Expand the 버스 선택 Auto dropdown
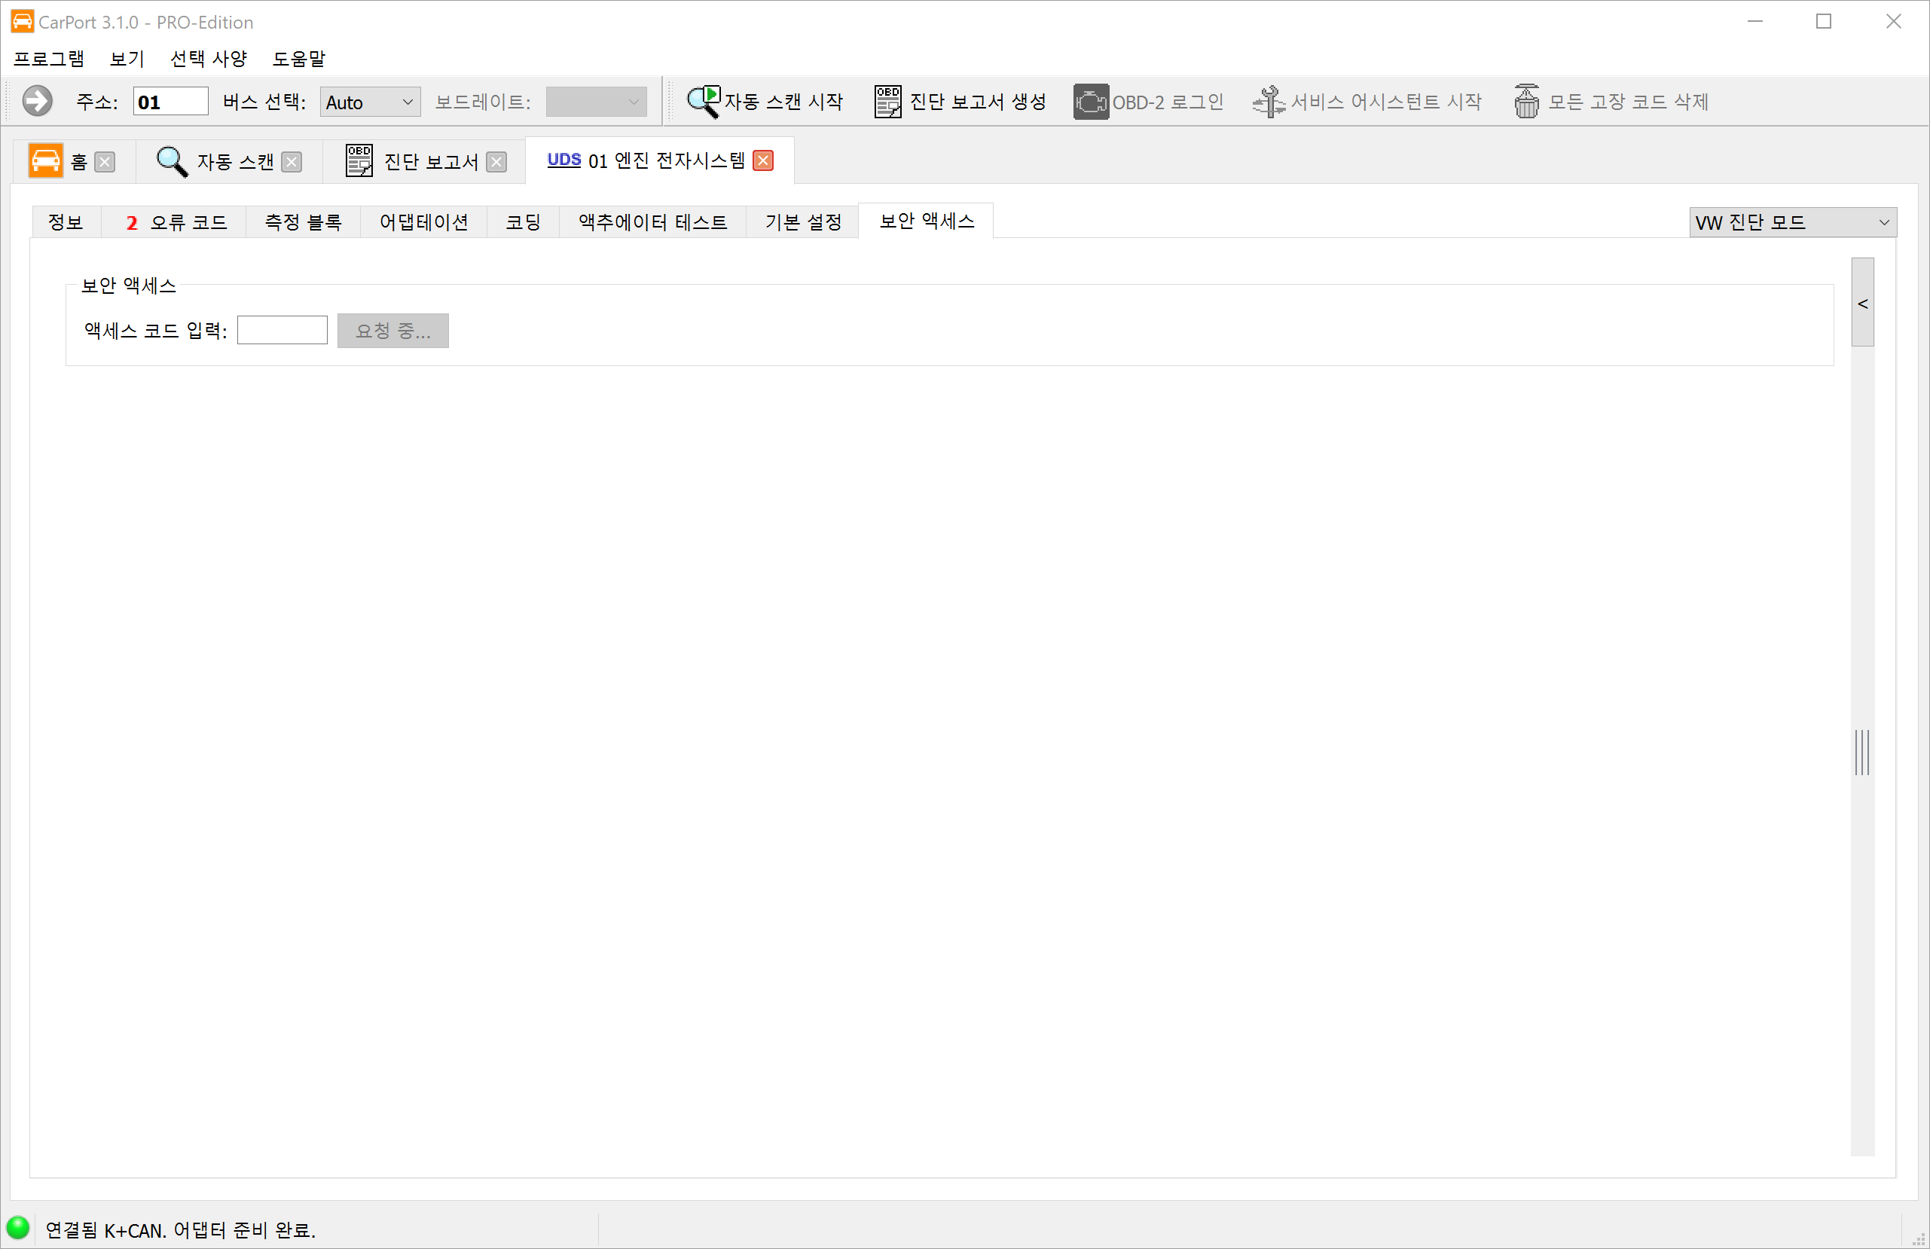 (x=370, y=102)
